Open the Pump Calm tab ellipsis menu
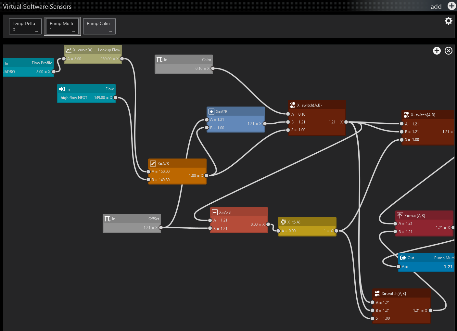Screen dimensions: 457x331 click(111, 32)
